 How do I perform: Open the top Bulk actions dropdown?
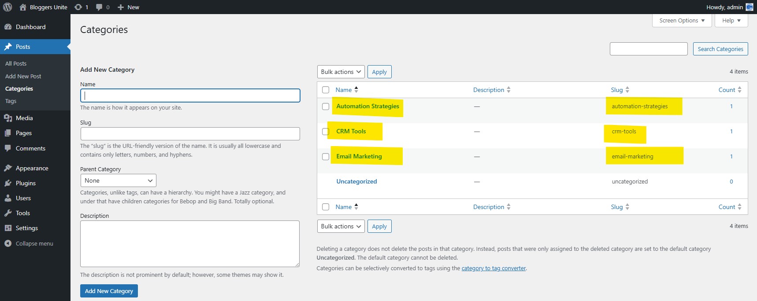pyautogui.click(x=341, y=72)
